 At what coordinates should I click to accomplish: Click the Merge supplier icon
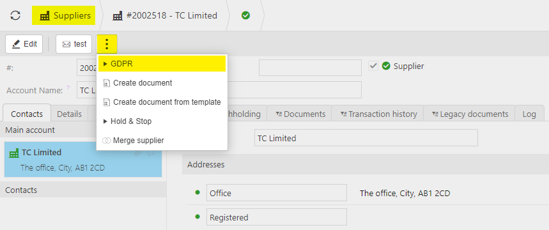(107, 141)
